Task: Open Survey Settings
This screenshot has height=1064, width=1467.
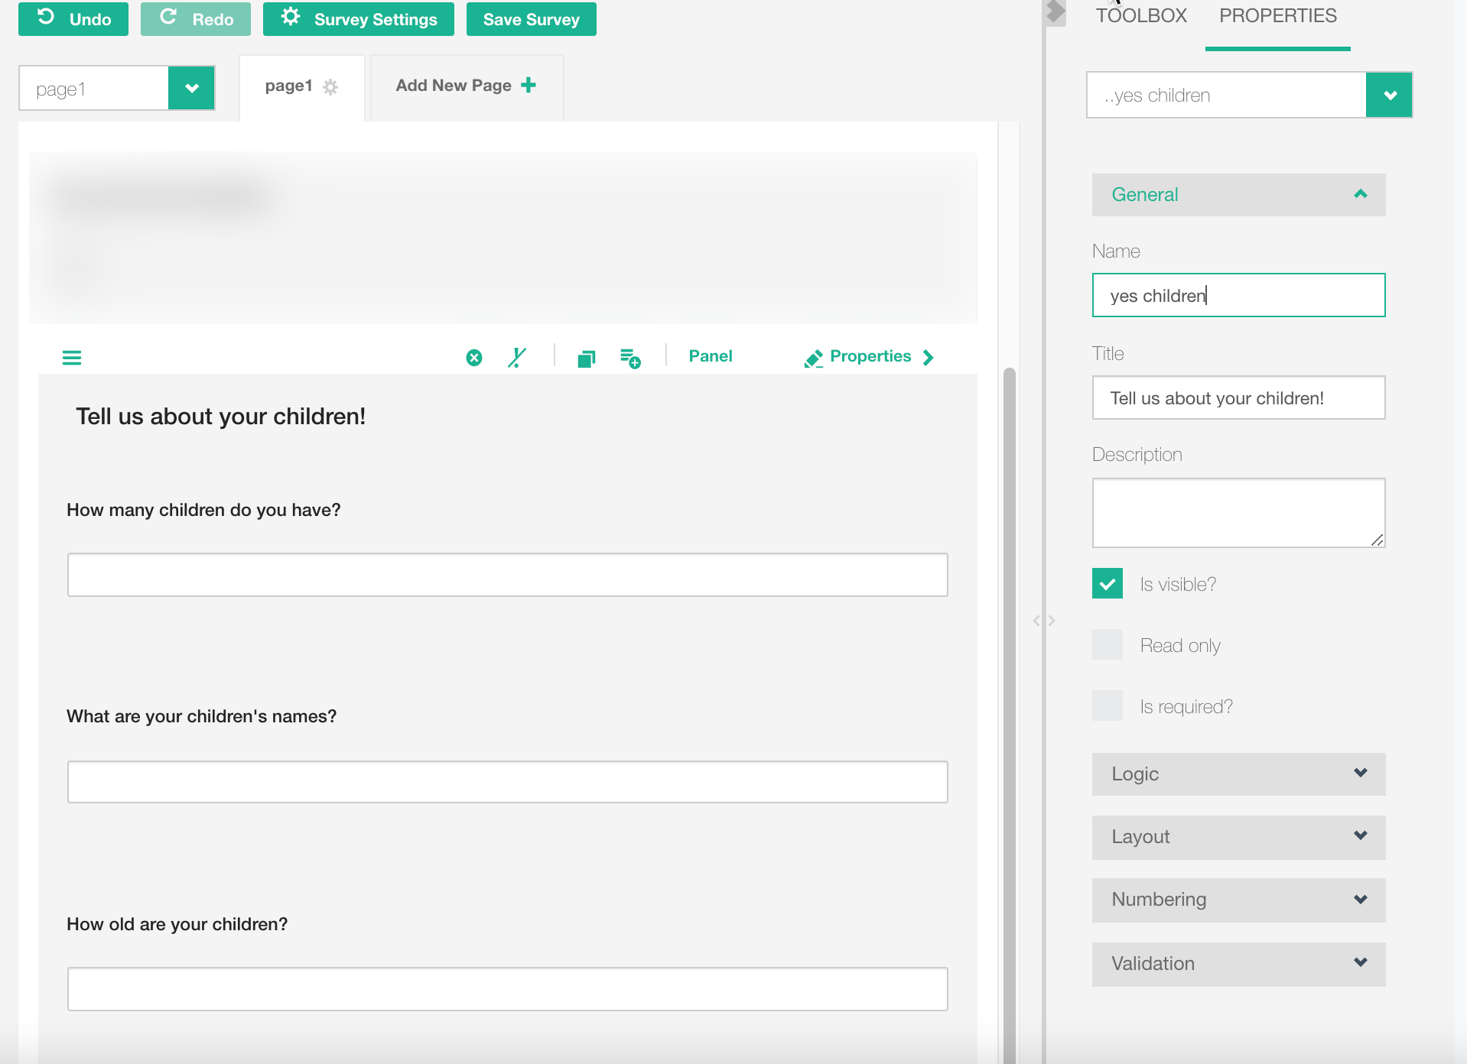Action: coord(358,19)
